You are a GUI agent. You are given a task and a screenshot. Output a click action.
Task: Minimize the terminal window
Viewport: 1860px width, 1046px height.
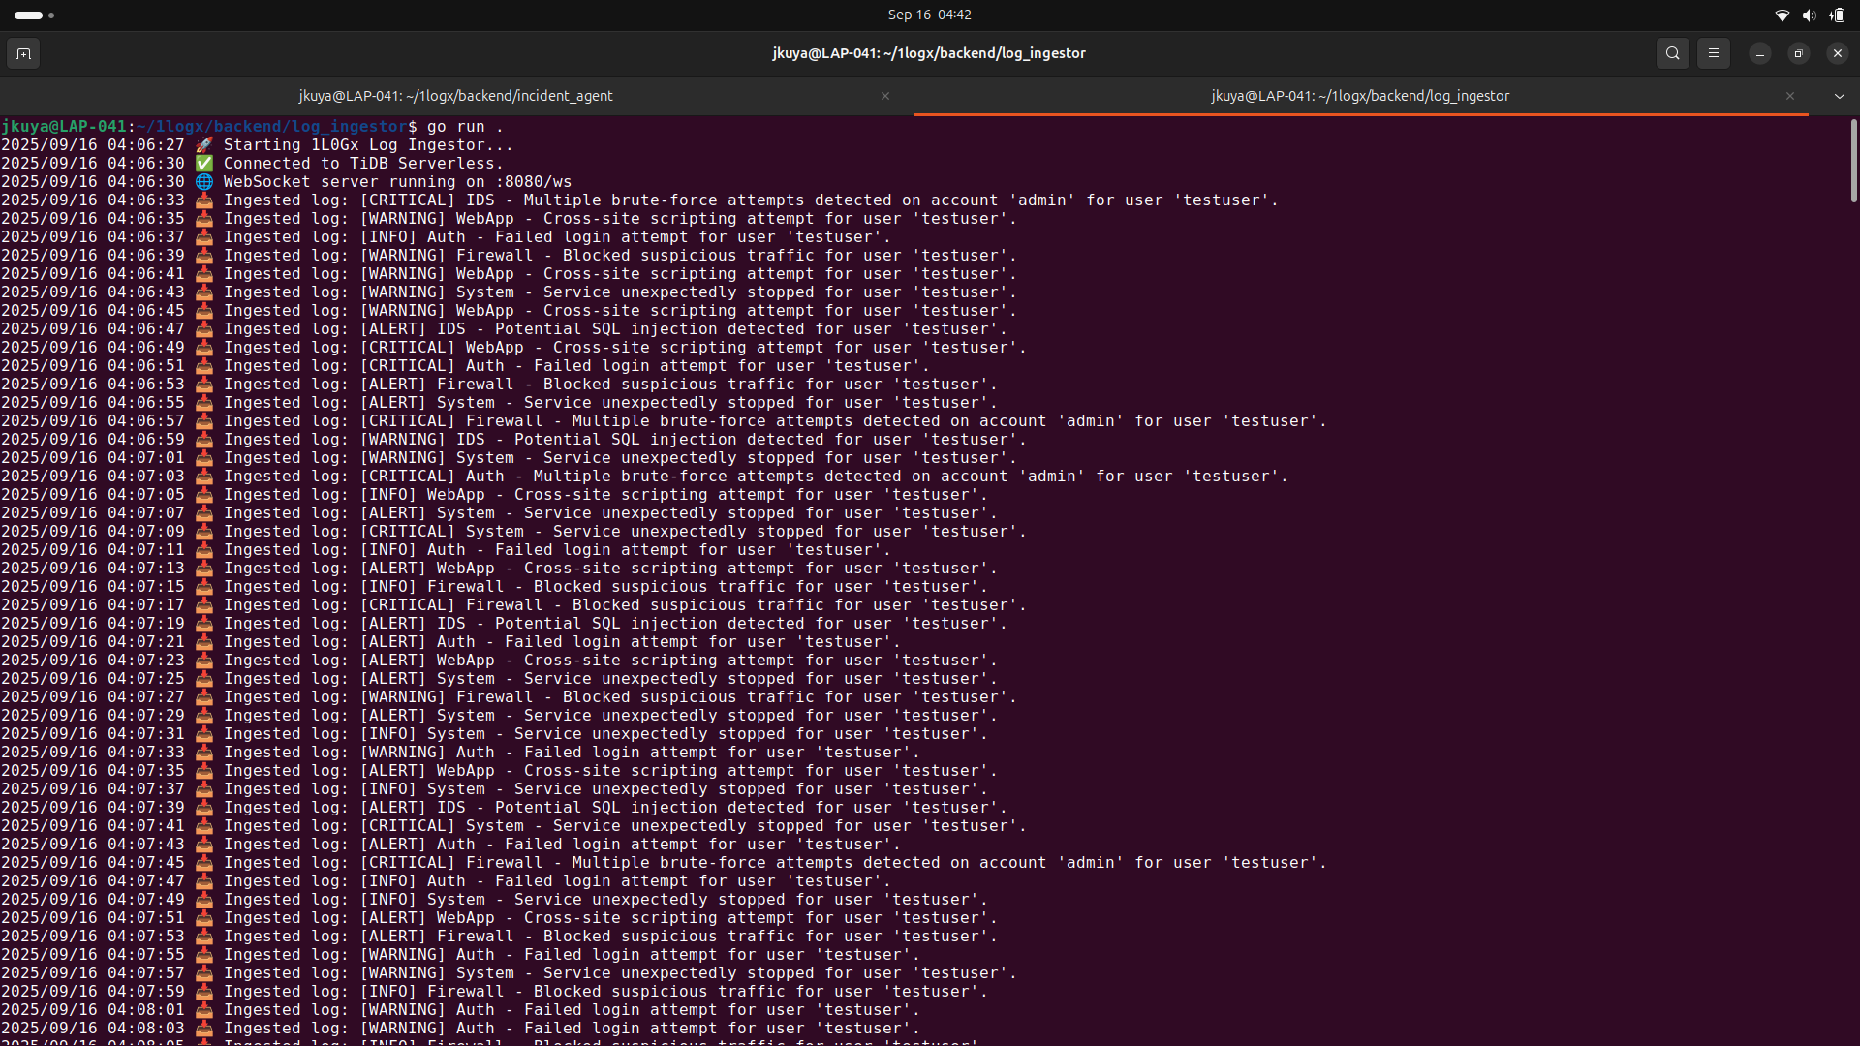click(1759, 53)
